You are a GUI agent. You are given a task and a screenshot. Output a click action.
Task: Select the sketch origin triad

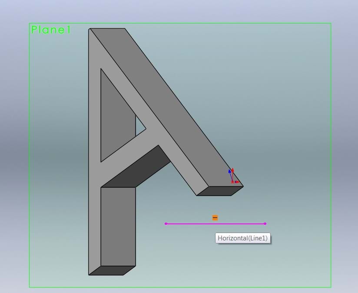click(232, 181)
